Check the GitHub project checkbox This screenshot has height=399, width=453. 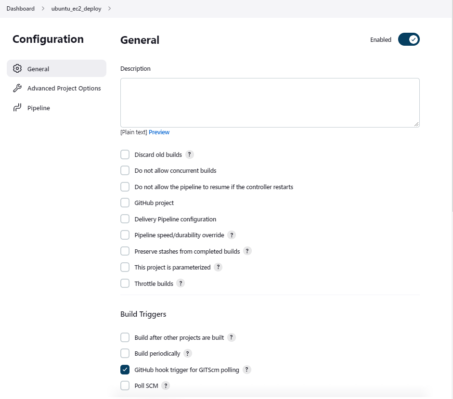coord(125,203)
